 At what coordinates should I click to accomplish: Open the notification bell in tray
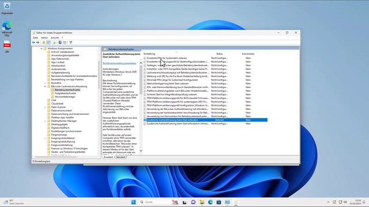(364, 202)
